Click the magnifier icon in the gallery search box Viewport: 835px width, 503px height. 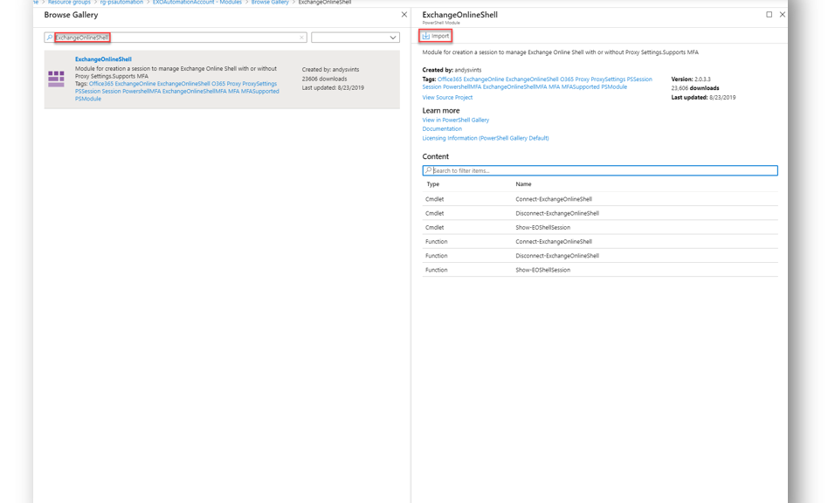coord(50,38)
